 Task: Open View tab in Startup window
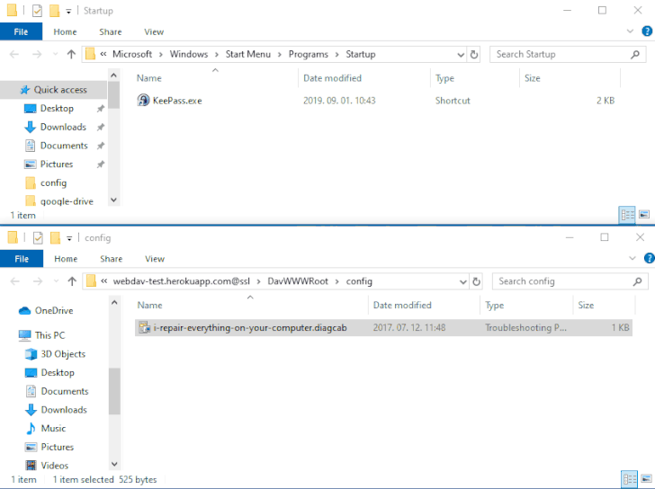154,31
